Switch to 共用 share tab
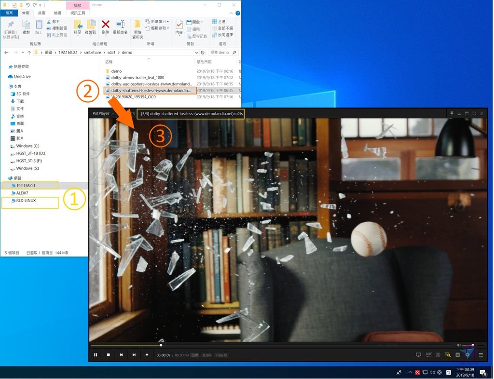 (x=41, y=13)
